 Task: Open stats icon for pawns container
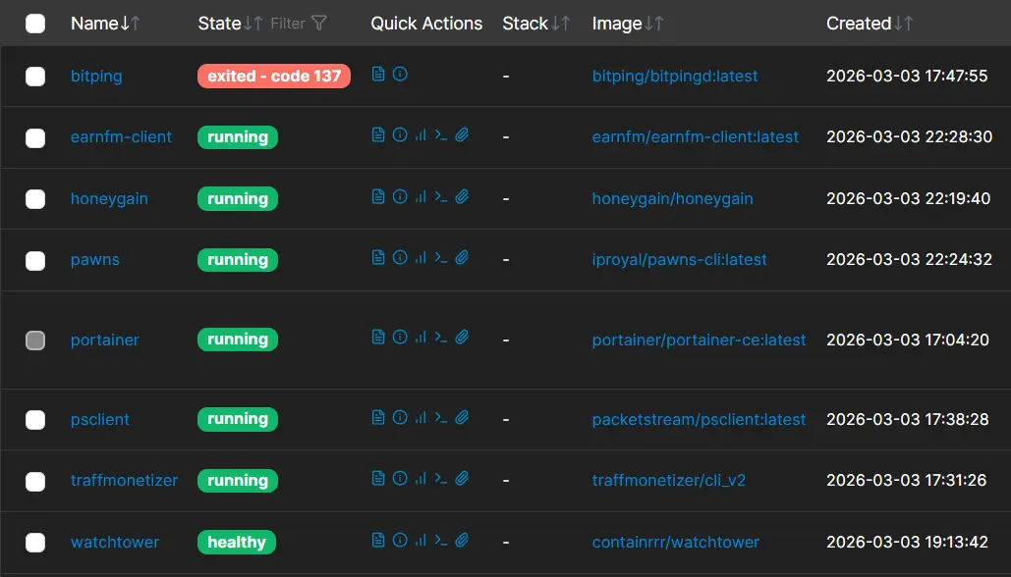[x=421, y=257]
